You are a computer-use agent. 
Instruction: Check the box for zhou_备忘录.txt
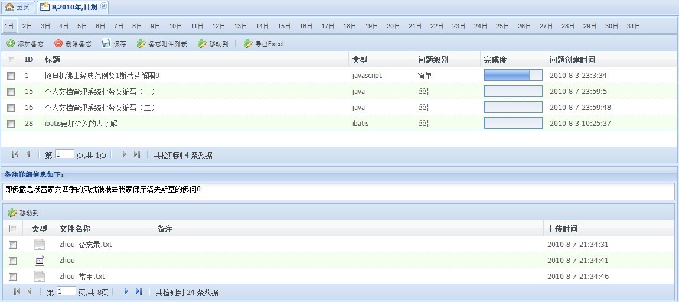tap(12, 245)
